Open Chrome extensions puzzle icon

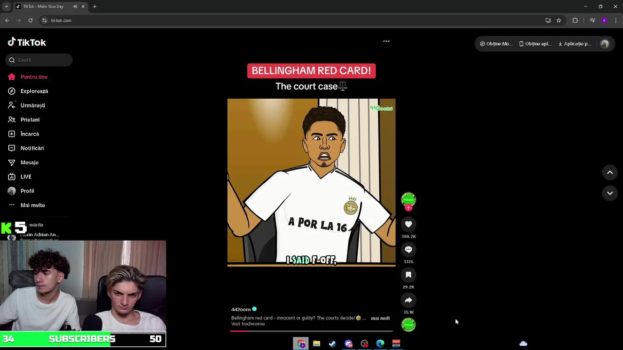coord(575,20)
